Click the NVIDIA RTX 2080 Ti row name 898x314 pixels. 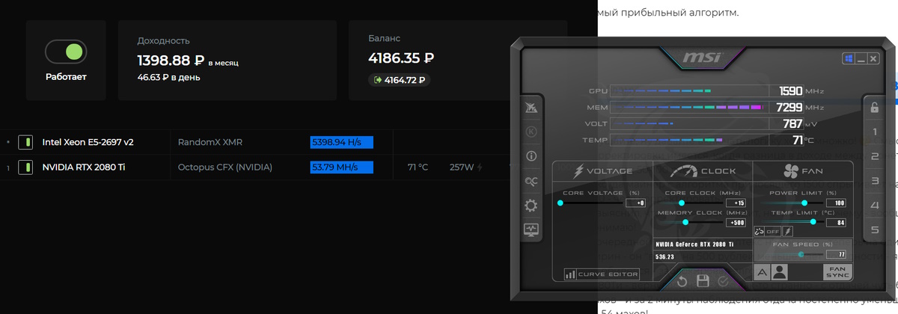click(x=83, y=167)
